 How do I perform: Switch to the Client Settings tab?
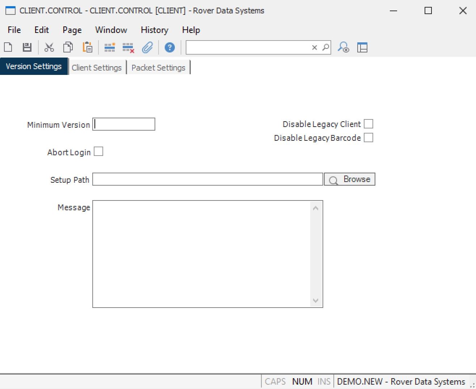(x=97, y=68)
